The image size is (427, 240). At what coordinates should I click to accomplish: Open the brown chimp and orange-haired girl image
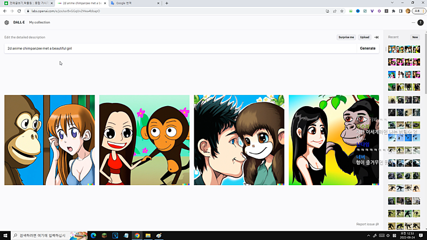click(x=50, y=140)
